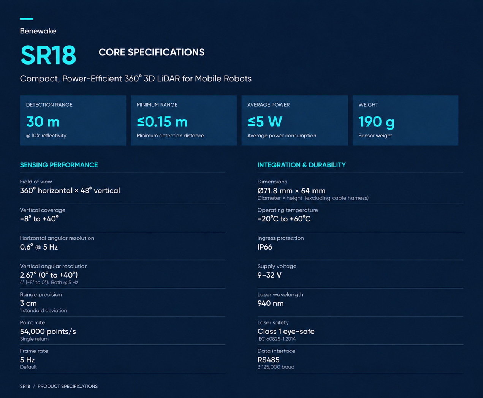The image size is (483, 398).
Task: Click the '3,125,000 baud' note
Action: pos(276,367)
